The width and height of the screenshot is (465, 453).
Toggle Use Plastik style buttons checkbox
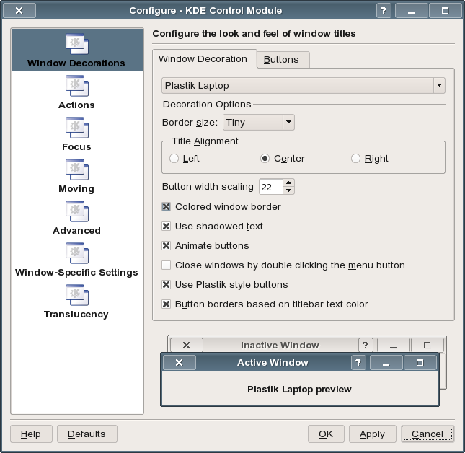coord(166,285)
